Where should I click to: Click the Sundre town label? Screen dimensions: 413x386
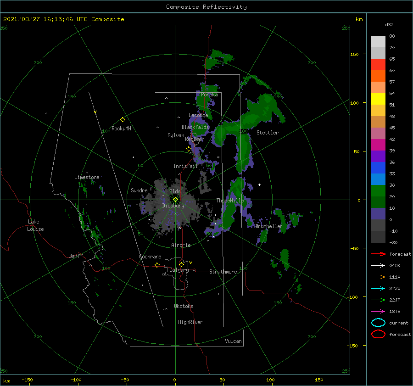tap(139, 190)
